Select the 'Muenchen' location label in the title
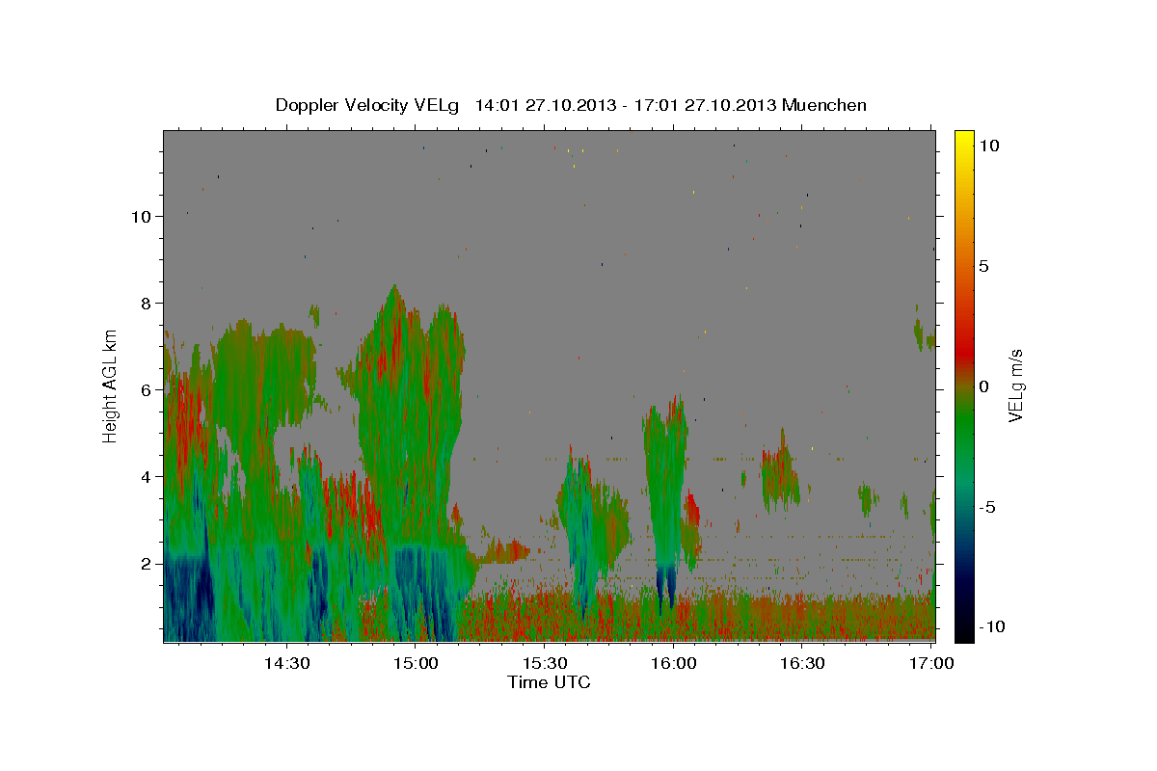This screenshot has height=771, width=1157. [x=824, y=105]
